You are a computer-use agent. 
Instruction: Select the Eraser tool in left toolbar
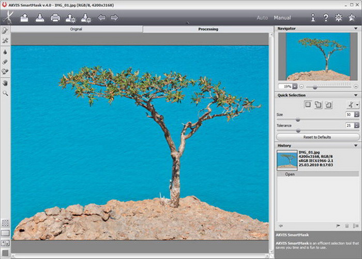click(x=5, y=62)
